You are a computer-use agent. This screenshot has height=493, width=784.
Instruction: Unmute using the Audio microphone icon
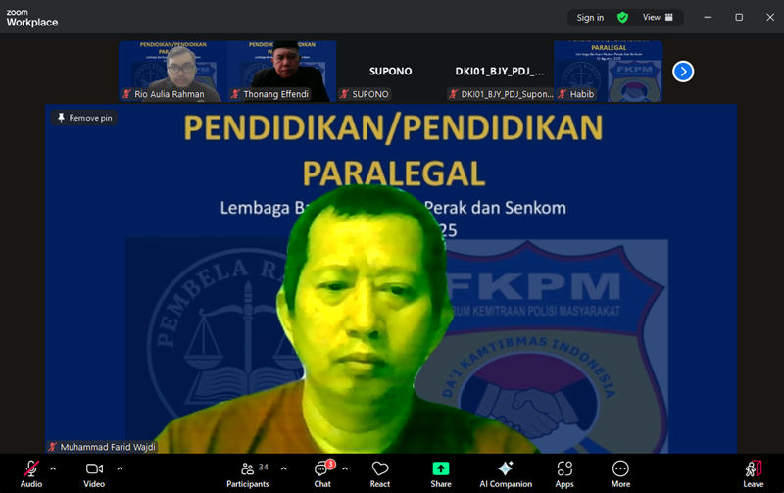[31, 468]
